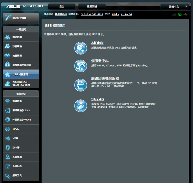Click the traffic manager graph icon
The width and height of the screenshot is (193, 183).
7,55
